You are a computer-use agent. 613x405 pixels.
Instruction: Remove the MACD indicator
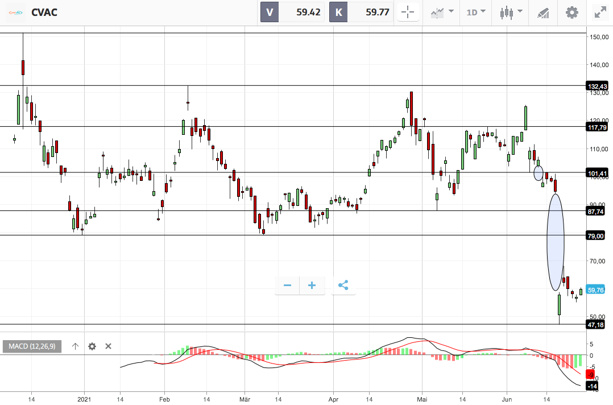pos(108,346)
